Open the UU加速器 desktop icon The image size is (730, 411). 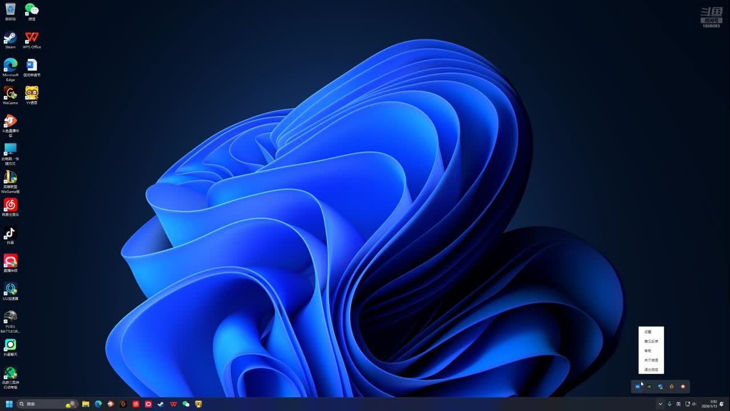[x=10, y=290]
